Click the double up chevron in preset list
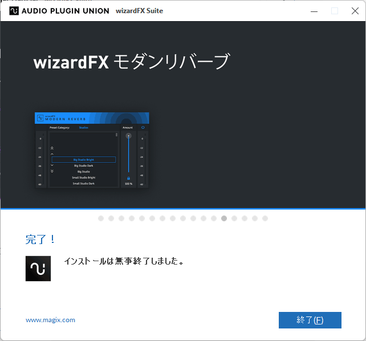Screen dimensions: 366x341 pos(52,148)
